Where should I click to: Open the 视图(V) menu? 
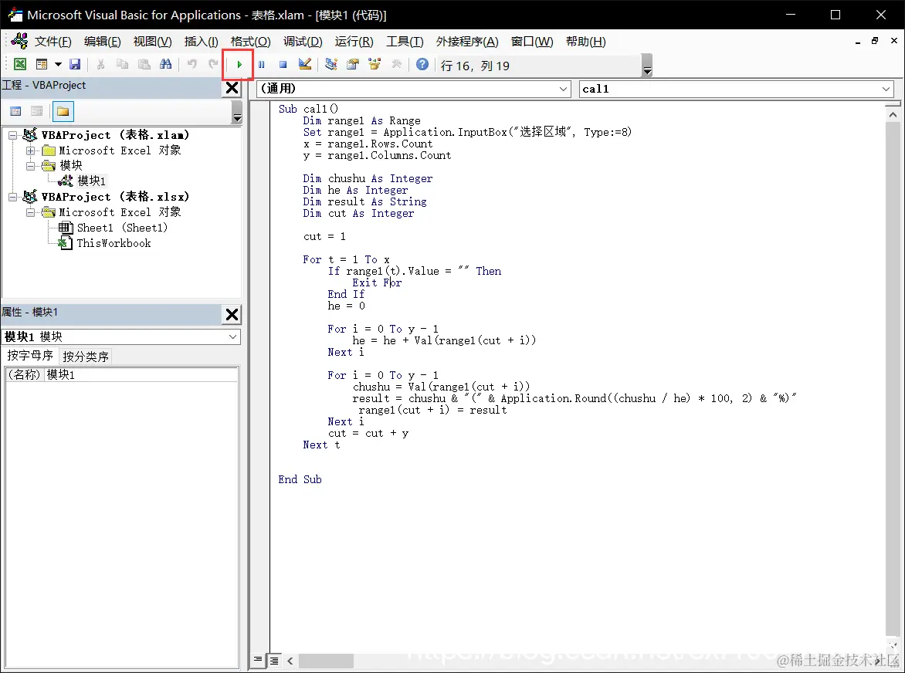[x=152, y=42]
